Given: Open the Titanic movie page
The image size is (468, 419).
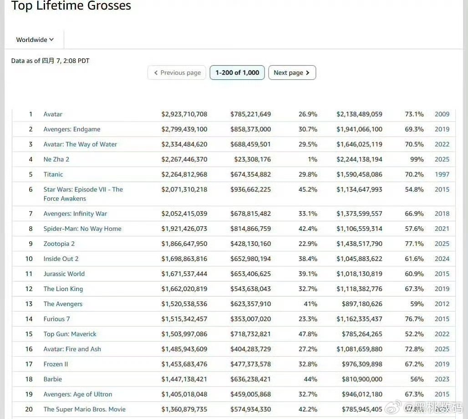Looking at the screenshot, I should [x=53, y=174].
